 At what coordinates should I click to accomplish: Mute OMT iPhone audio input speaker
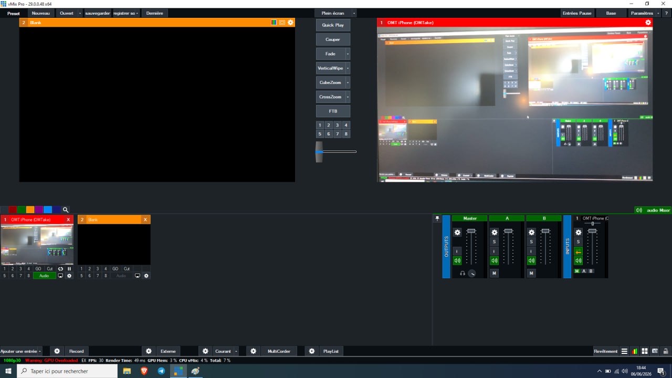click(579, 260)
